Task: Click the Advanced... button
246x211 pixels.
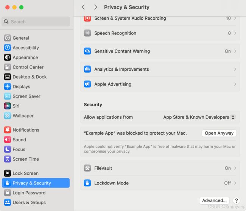Action: click(214, 200)
